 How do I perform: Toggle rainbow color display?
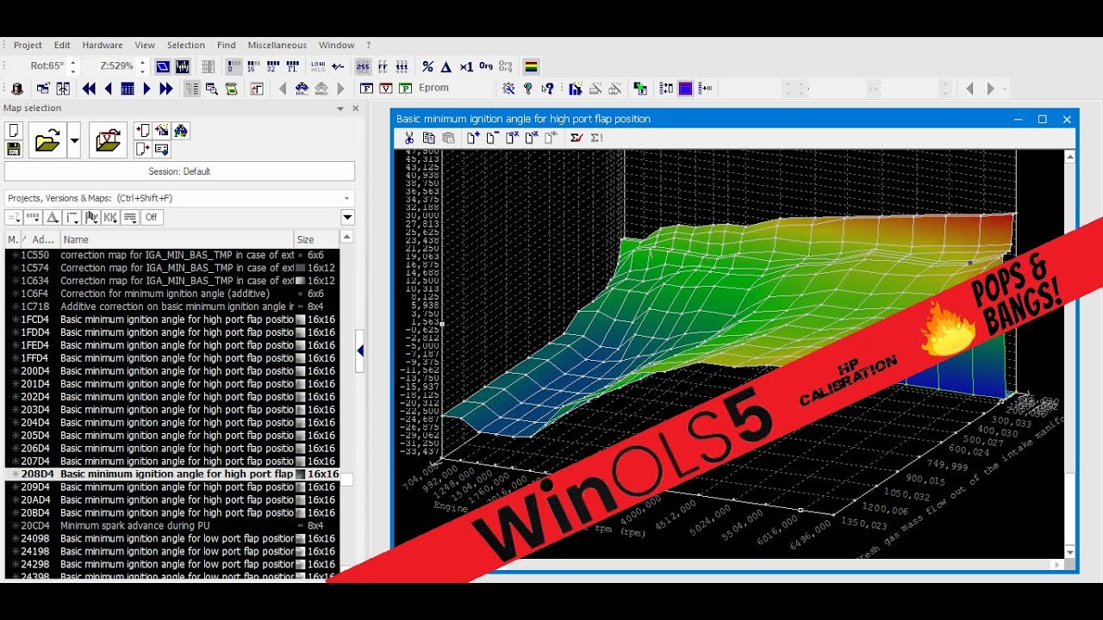[x=532, y=66]
